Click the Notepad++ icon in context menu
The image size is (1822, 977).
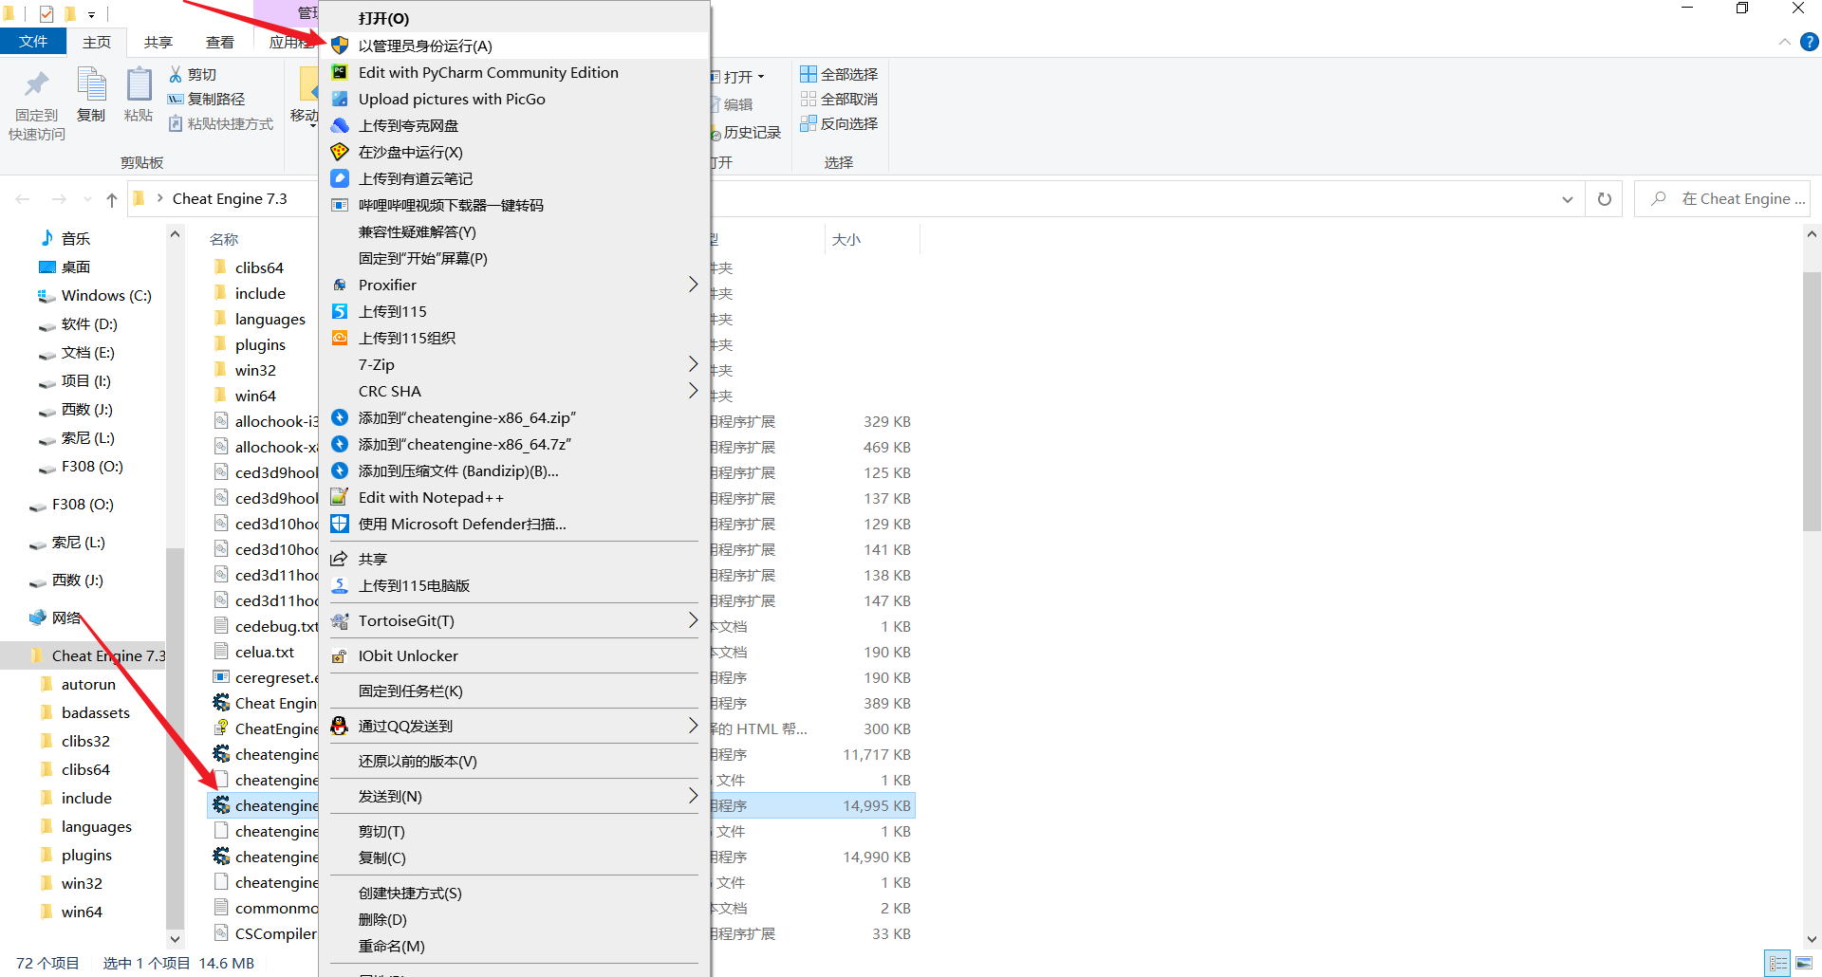click(340, 497)
